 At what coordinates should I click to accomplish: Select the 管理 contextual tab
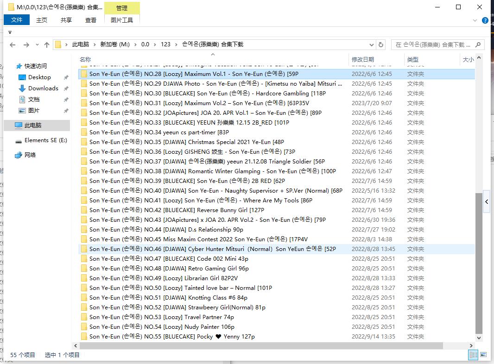pyautogui.click(x=122, y=8)
